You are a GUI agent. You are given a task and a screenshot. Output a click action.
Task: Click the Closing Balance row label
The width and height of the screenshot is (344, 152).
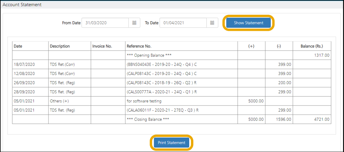tap(148, 119)
